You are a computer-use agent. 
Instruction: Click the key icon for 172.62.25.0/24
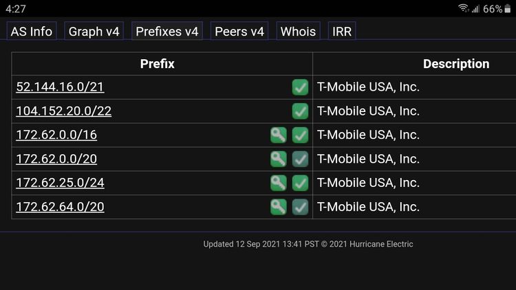point(279,183)
